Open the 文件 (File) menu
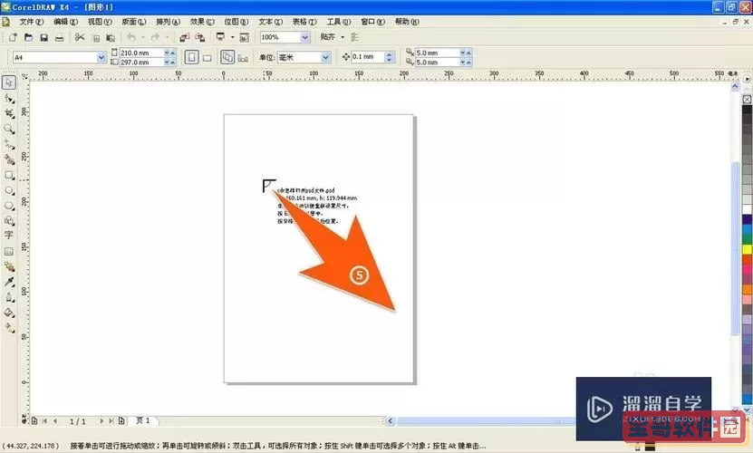 click(31, 22)
